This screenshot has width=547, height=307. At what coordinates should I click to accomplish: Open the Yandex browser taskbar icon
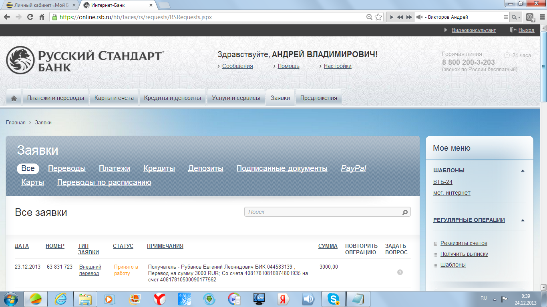(x=160, y=299)
